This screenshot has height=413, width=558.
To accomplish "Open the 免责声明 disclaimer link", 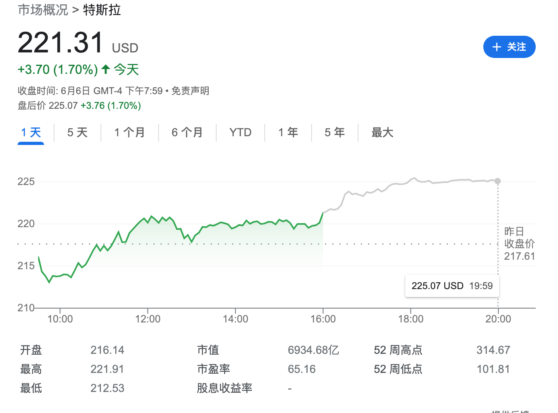I will coord(190,91).
